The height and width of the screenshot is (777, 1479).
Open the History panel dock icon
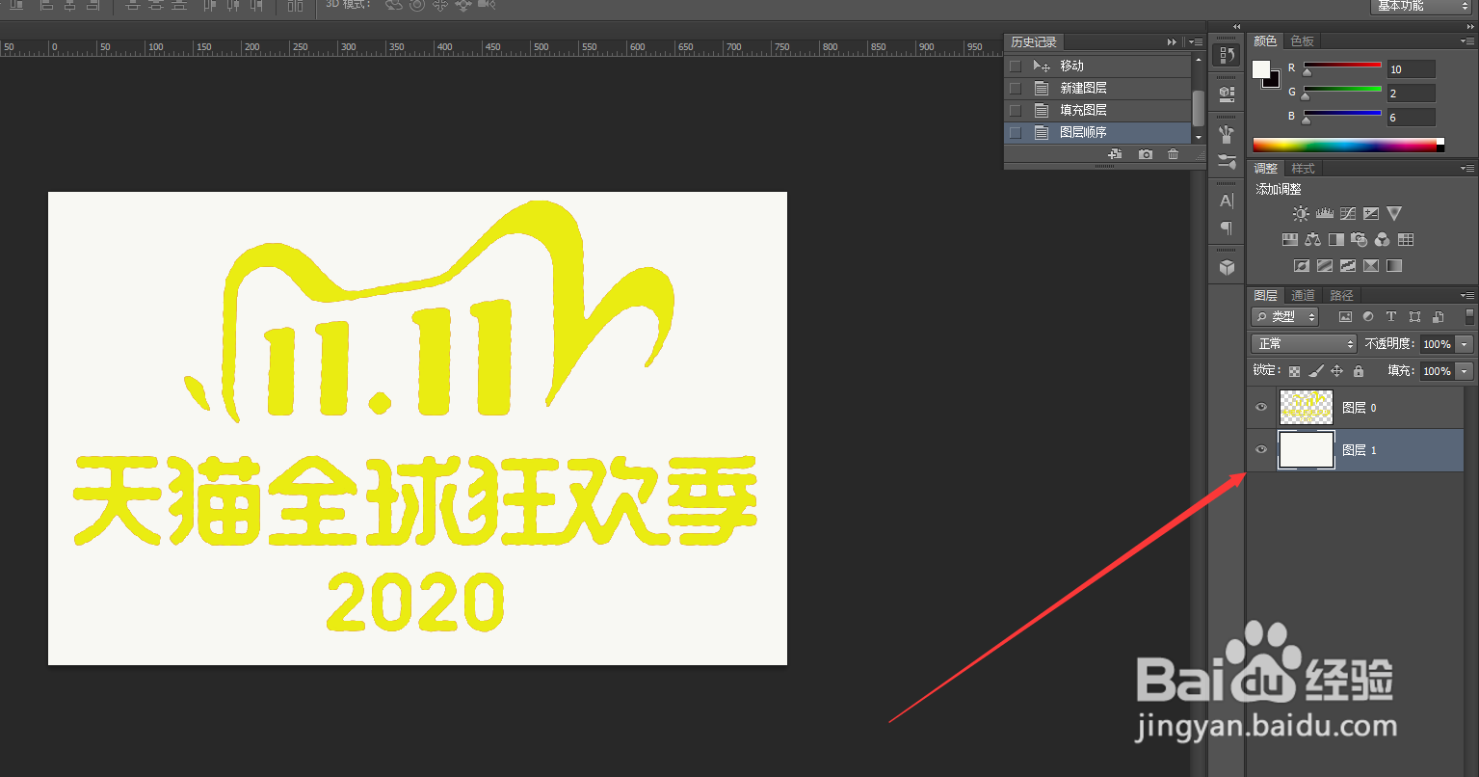[x=1227, y=56]
